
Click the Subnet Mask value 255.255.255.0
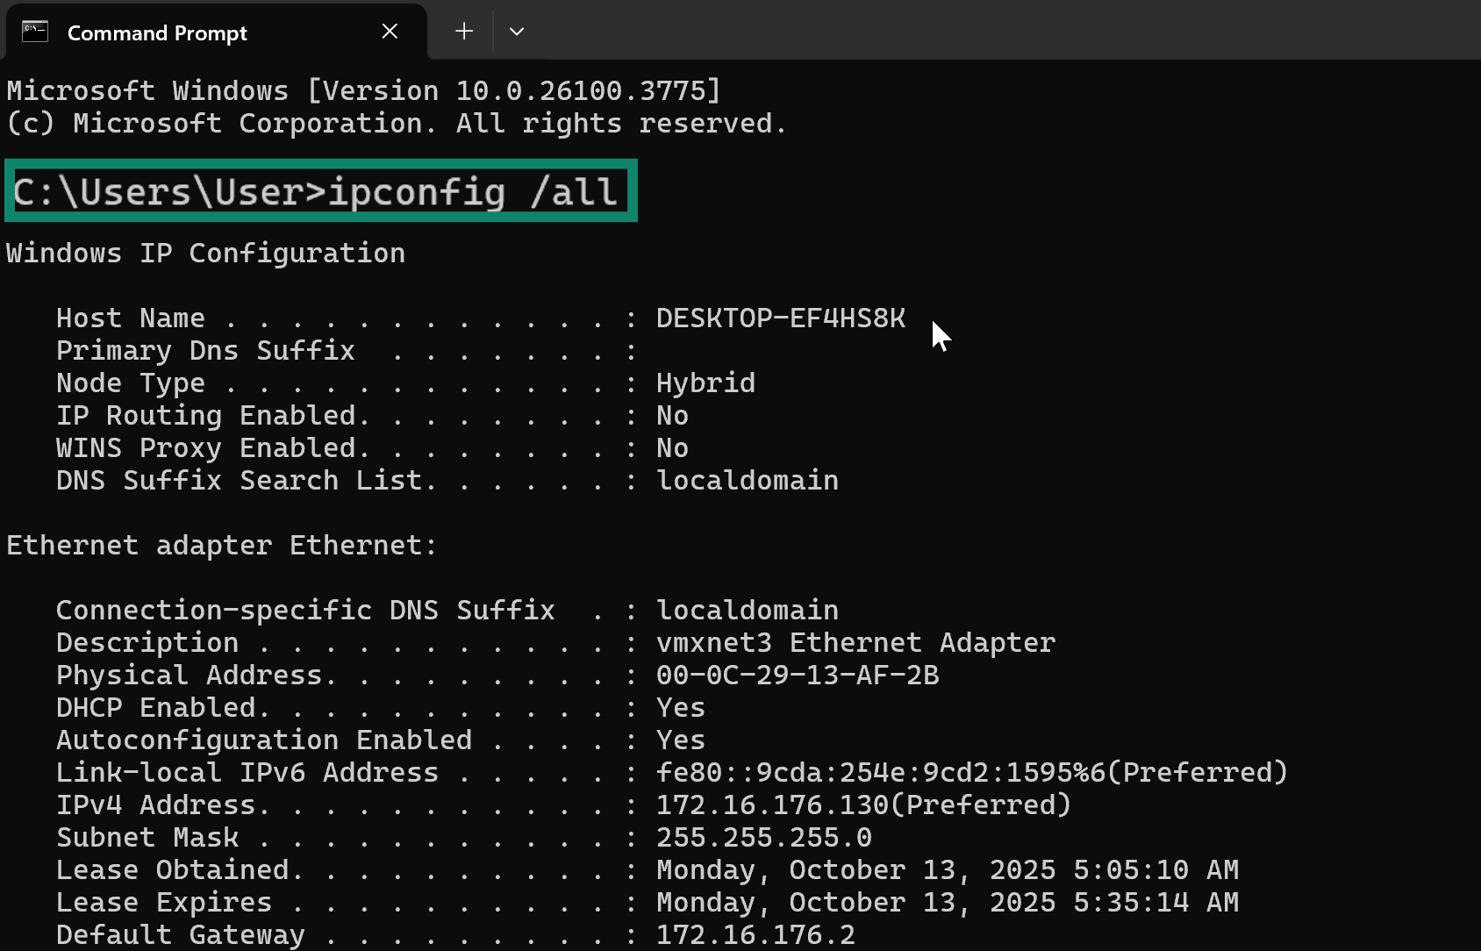click(763, 836)
